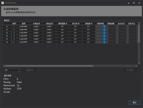This screenshot has width=143, height=108.
Task: Click original pulse cell in row J1
Action: (89, 27)
